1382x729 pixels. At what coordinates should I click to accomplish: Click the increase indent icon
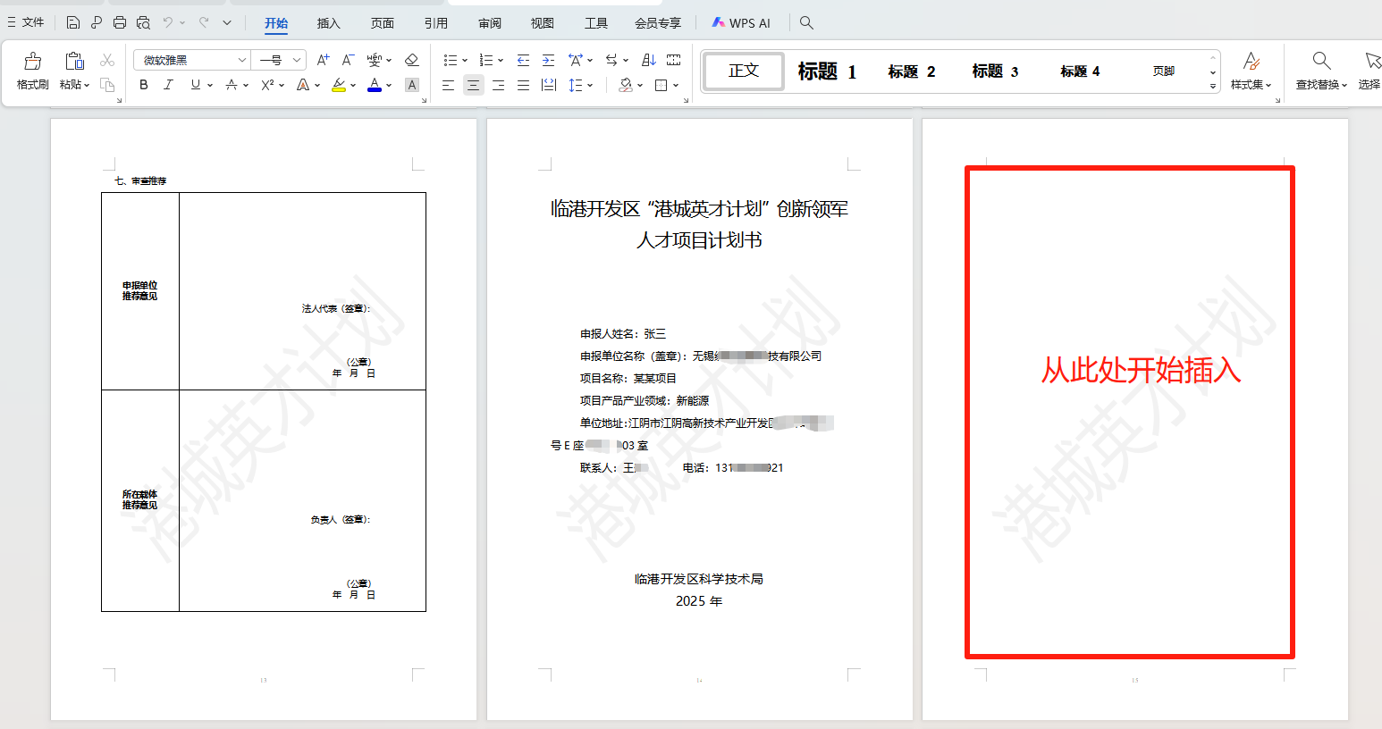click(548, 60)
